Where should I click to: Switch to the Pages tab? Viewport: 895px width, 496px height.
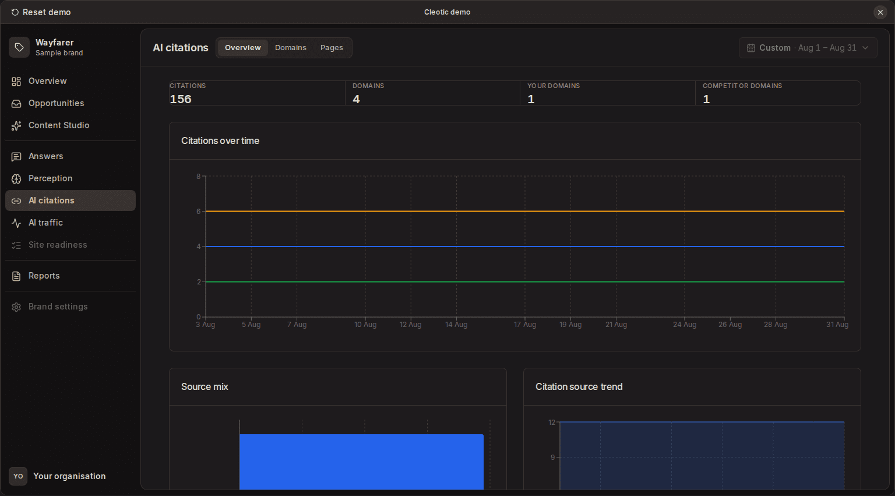(x=332, y=48)
